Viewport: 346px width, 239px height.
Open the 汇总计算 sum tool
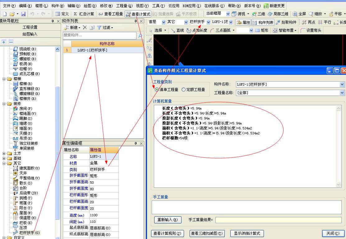point(84,14)
